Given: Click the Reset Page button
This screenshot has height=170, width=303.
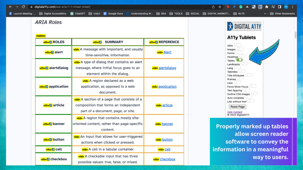Looking at the screenshot, I should point(237,107).
